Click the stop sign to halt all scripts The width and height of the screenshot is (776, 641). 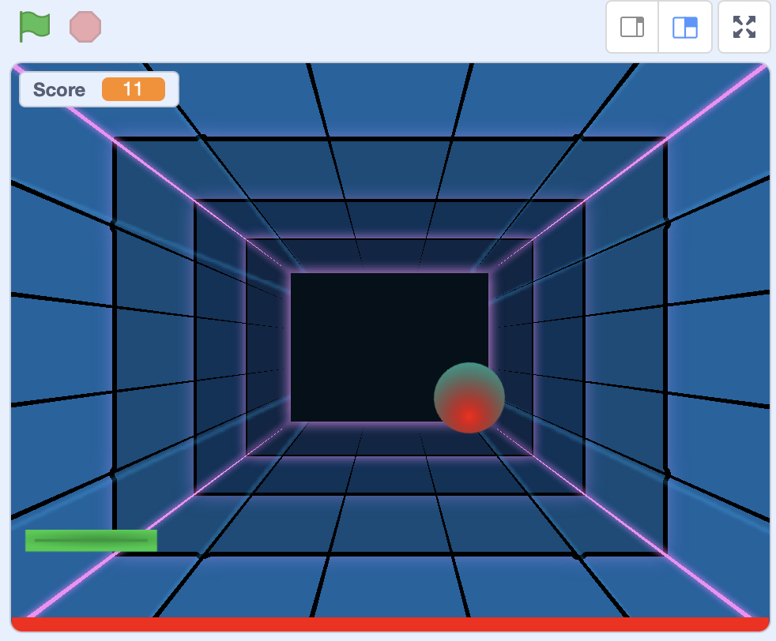tap(85, 26)
